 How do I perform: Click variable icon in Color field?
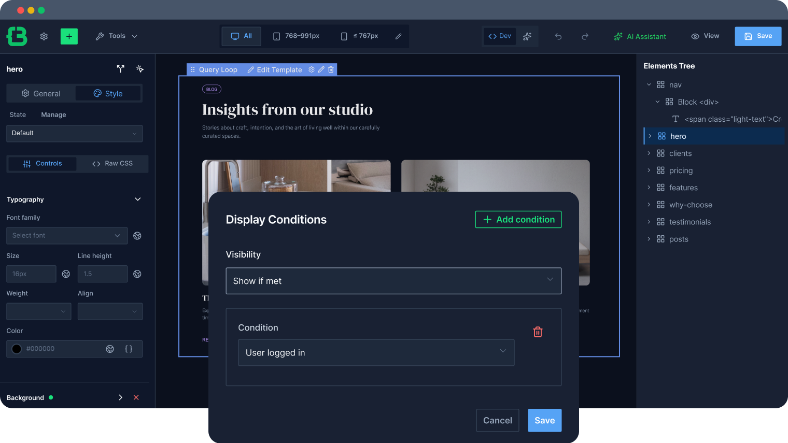[110, 349]
